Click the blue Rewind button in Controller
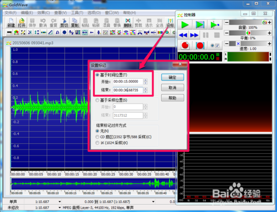This screenshot has width=277, height=212. [183, 35]
